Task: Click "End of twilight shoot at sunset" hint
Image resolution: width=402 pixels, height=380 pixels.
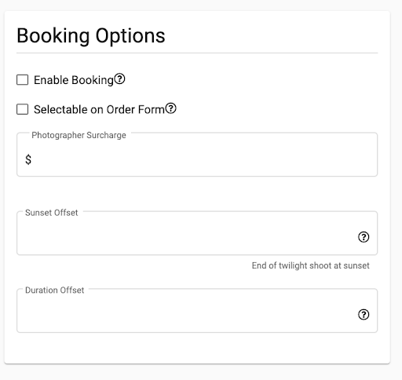Action: [311, 265]
